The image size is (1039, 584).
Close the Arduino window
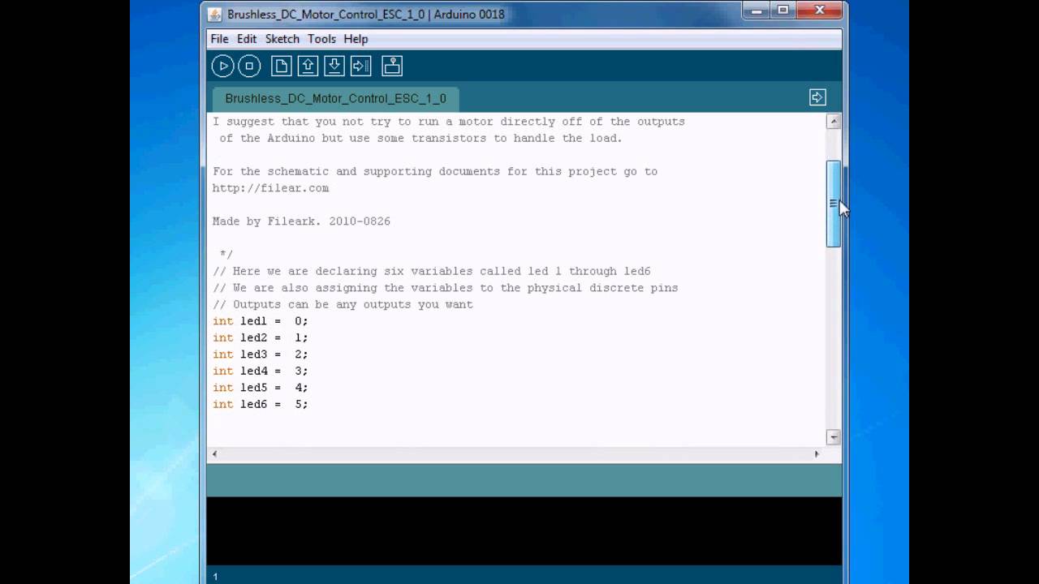click(819, 11)
